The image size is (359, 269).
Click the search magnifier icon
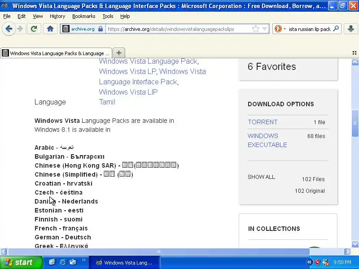tap(336, 29)
